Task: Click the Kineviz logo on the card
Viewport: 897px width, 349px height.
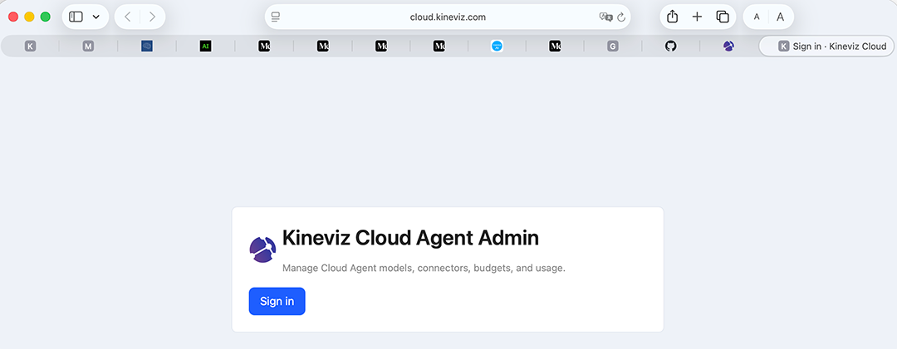Action: pos(262,250)
